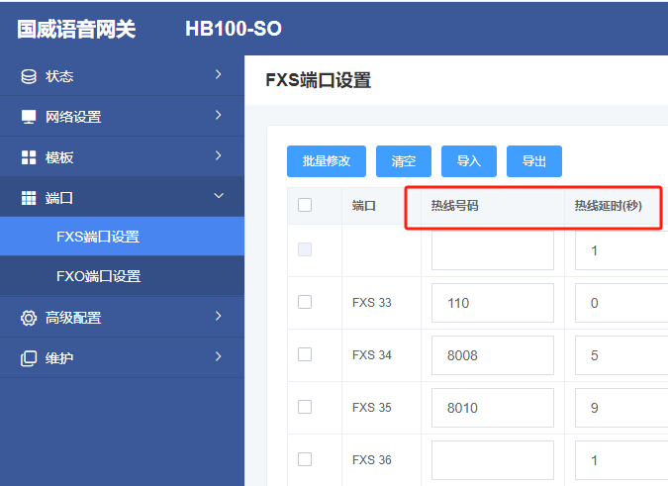Screen dimensions: 668x486
Task: Click the 导出 button
Action: 533,161
